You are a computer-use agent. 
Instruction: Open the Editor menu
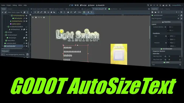click(x=20, y=5)
